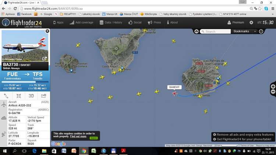This screenshot has height=155, width=276.
Task: Click aircraft near Las Palmas de Gran Canaria
Action: 225,64
